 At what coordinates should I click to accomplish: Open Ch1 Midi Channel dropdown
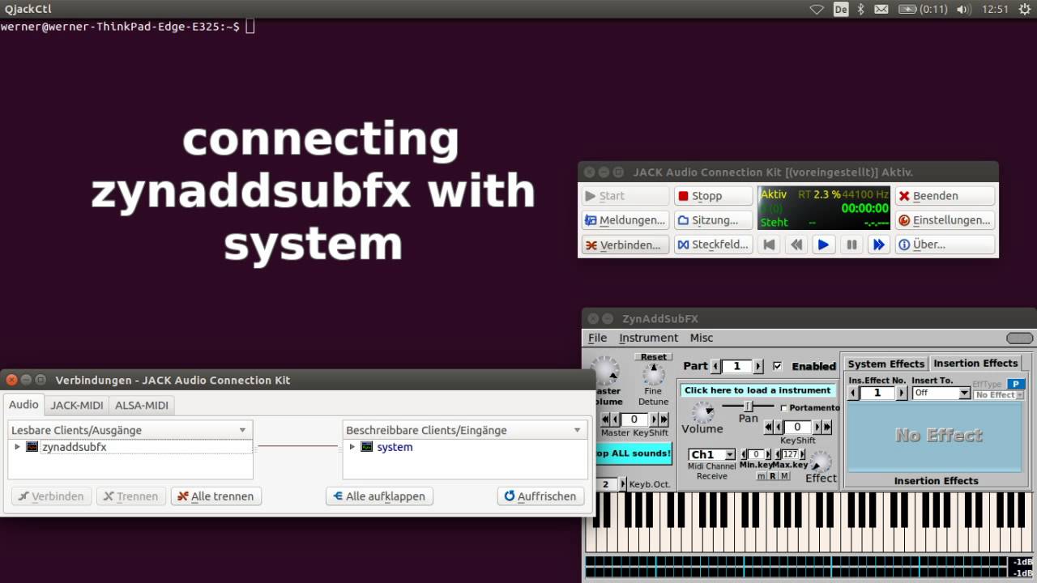tap(712, 454)
